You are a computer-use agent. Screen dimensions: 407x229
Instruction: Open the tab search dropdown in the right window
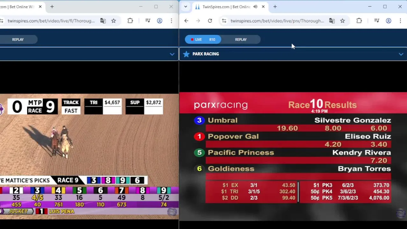(x=186, y=7)
